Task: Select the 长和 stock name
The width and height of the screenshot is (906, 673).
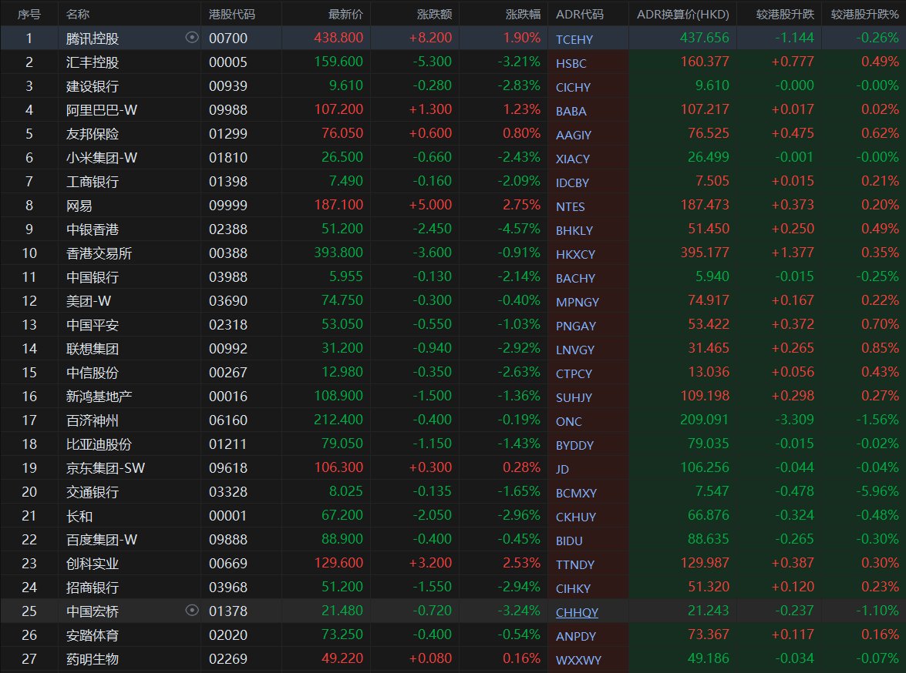Action: 79,516
